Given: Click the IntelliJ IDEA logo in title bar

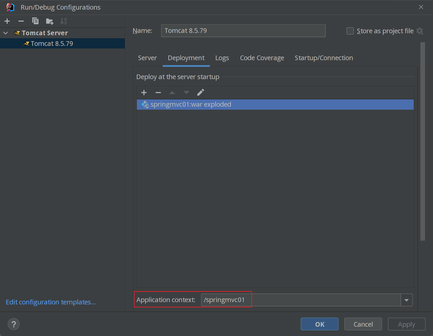Looking at the screenshot, I should [10, 7].
